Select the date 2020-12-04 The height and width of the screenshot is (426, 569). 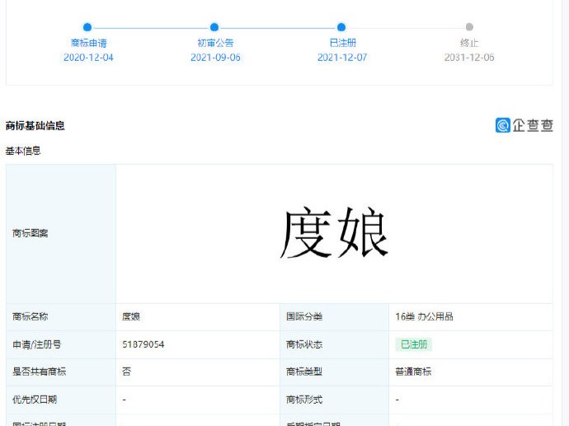(x=88, y=58)
